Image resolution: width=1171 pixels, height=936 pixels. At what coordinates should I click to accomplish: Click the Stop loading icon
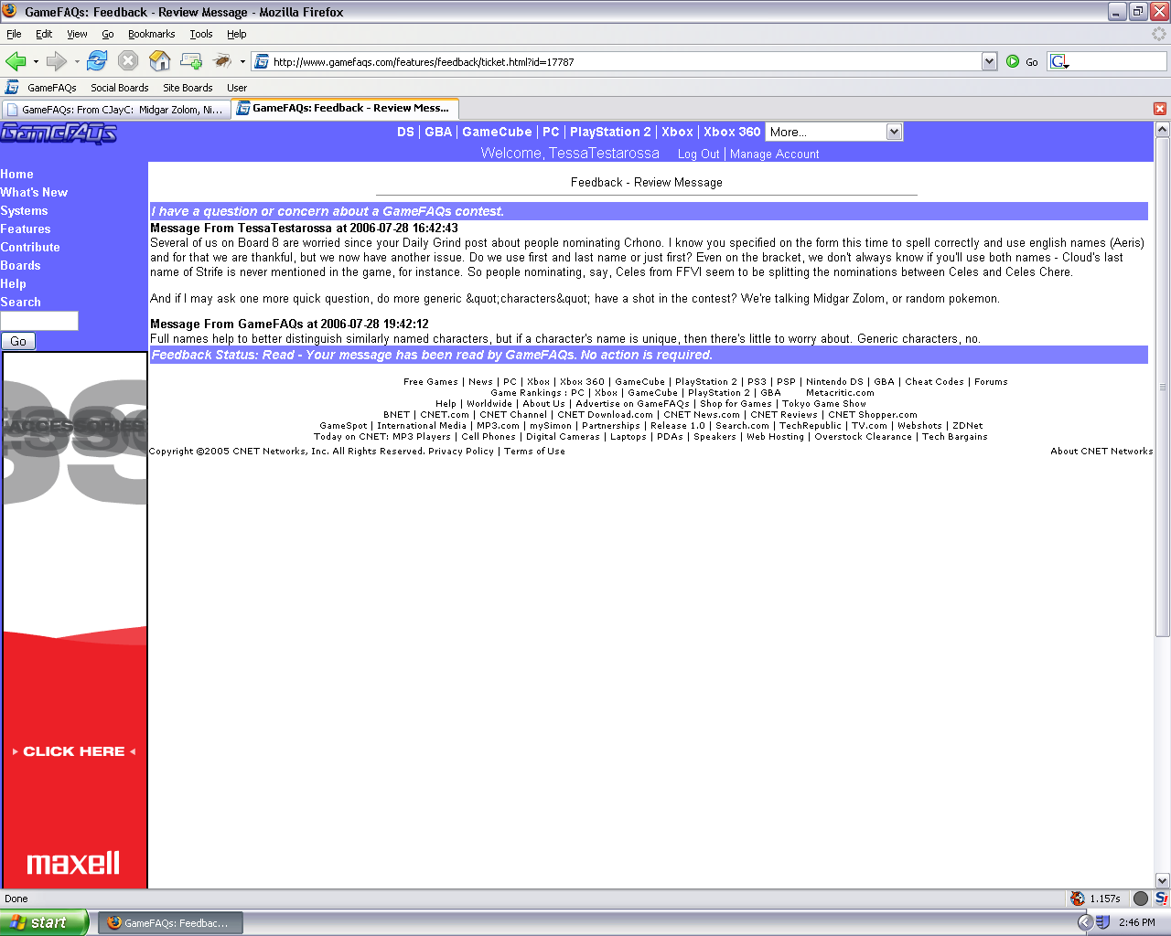tap(128, 61)
